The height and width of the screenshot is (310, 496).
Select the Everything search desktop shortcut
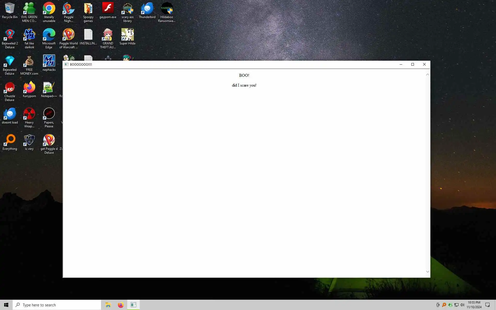point(10,142)
